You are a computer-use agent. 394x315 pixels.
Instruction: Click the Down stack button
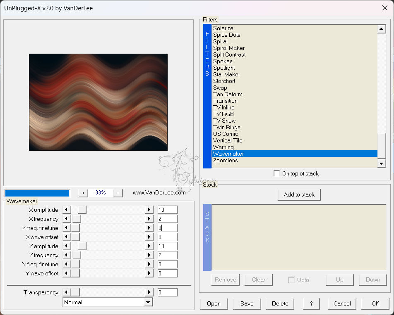[373, 279]
